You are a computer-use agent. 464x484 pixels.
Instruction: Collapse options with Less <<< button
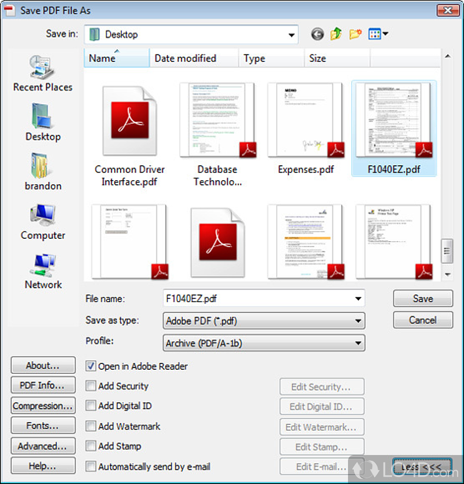[422, 467]
